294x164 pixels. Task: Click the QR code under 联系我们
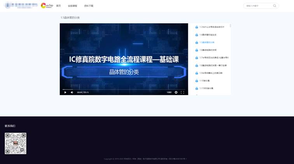click(x=16, y=143)
